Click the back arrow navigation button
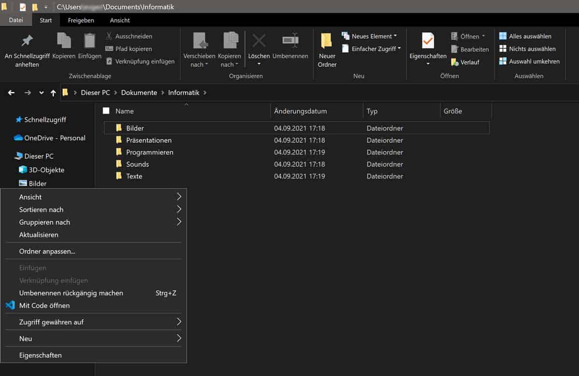This screenshot has height=376, width=579. (11, 93)
